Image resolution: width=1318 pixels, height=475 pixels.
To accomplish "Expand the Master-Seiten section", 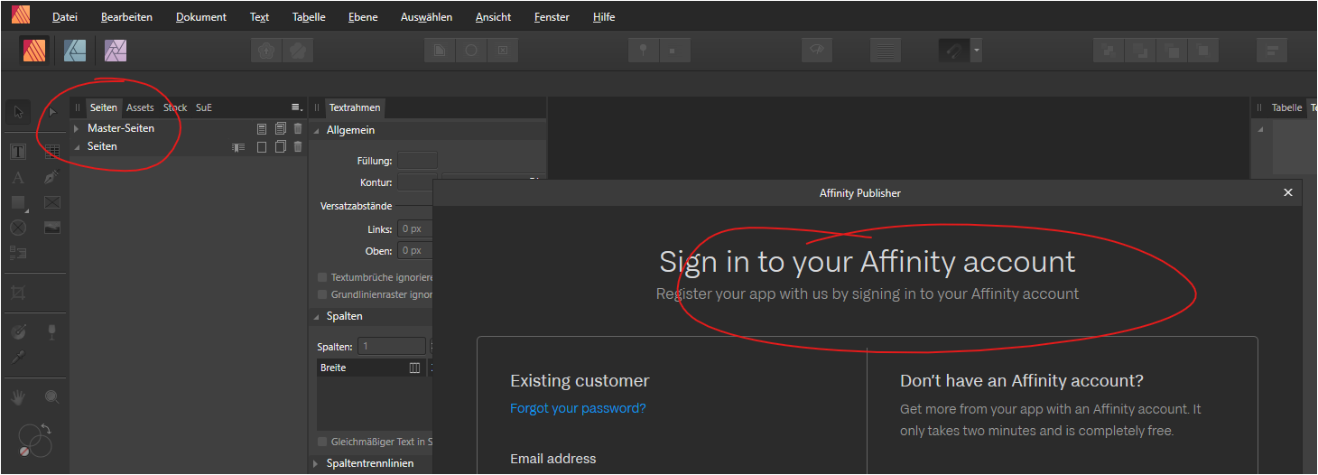I will coord(77,128).
